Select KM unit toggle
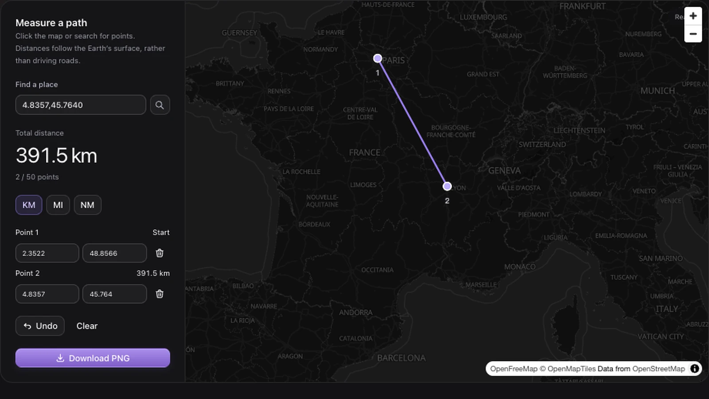Viewport: 709px width, 399px height. (29, 205)
